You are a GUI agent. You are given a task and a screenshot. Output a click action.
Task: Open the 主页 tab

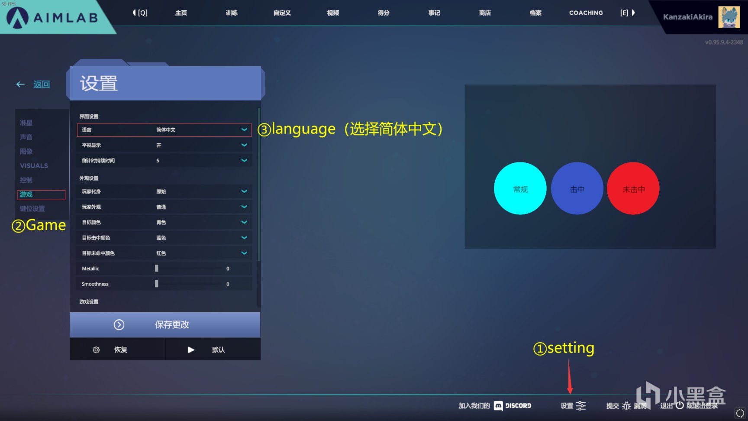[181, 13]
